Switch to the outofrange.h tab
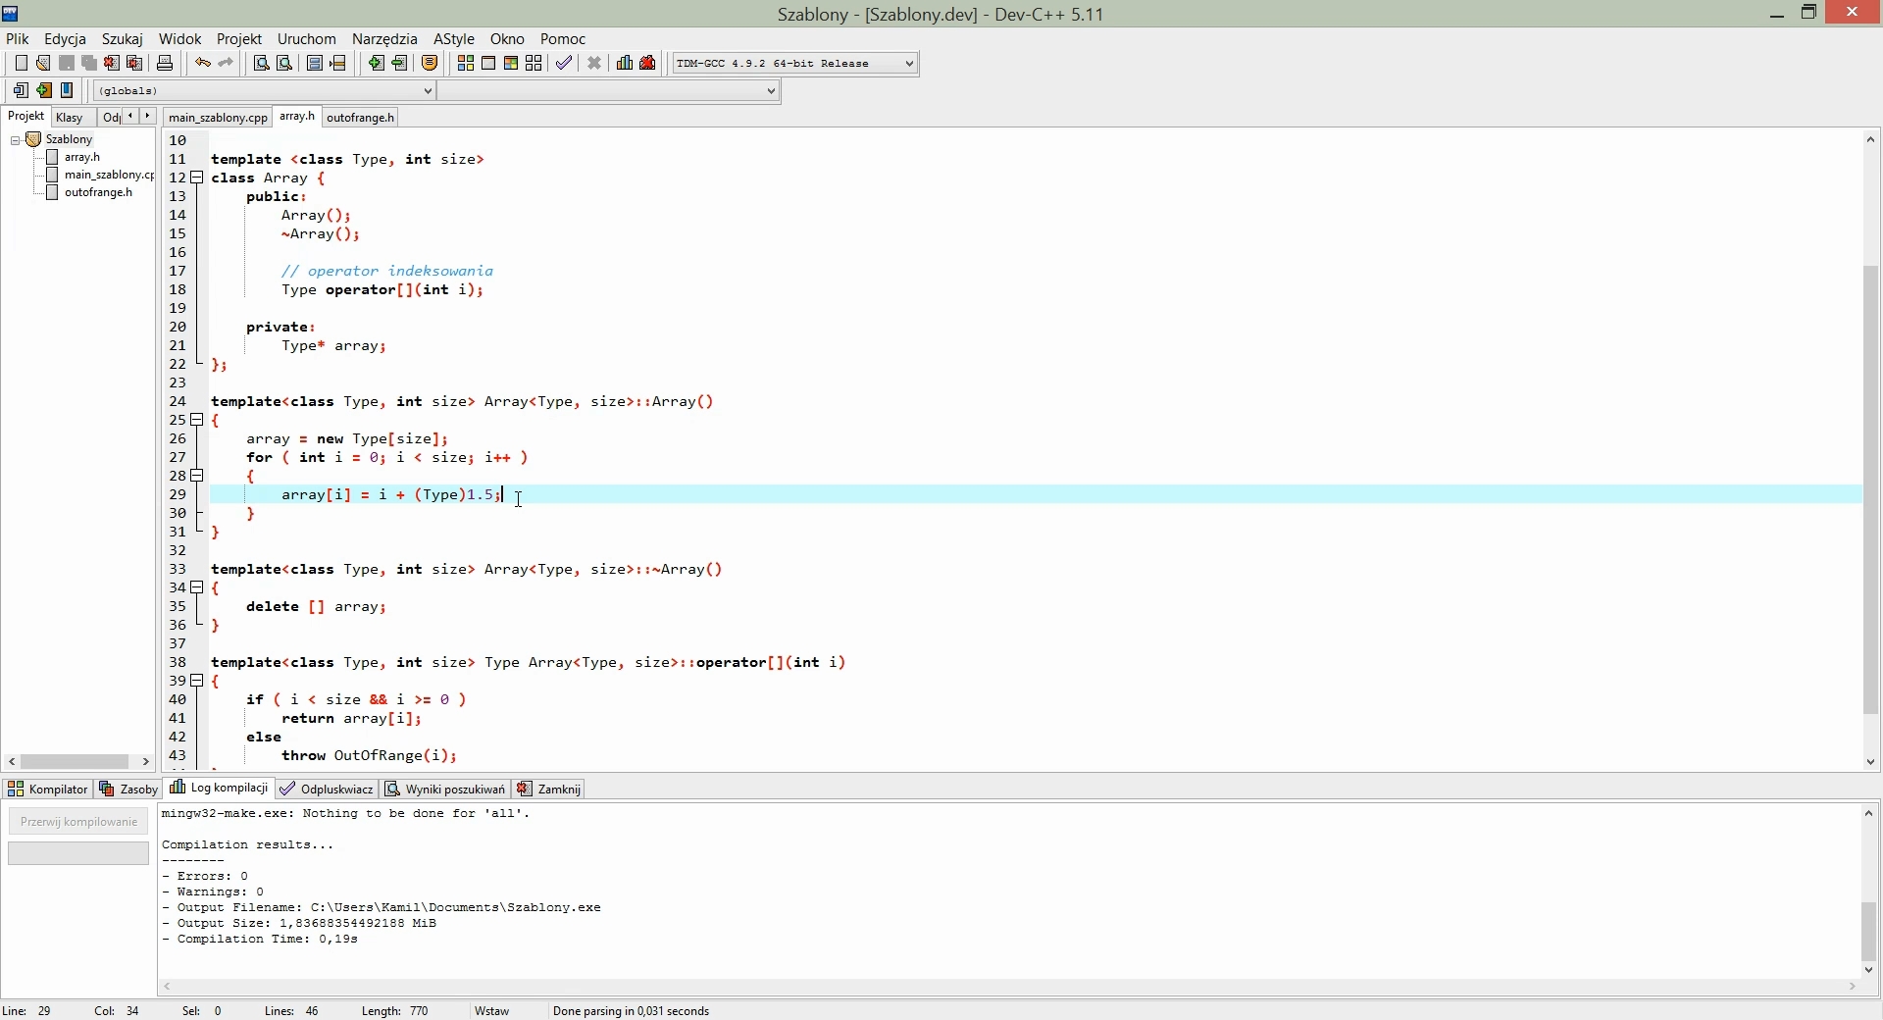The height and width of the screenshot is (1020, 1883). (359, 117)
